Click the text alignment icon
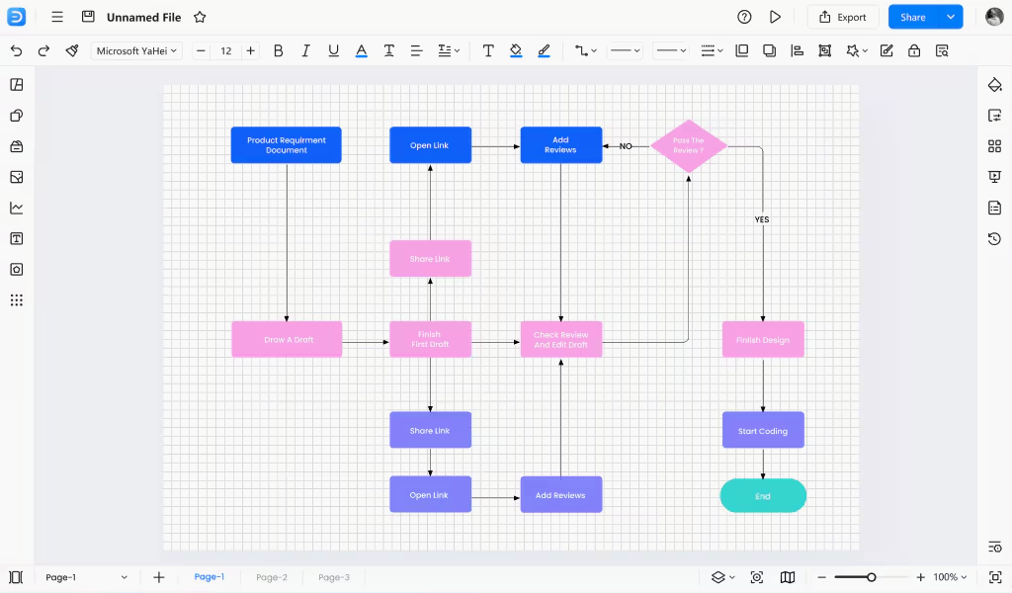The width and height of the screenshot is (1012, 593). [x=416, y=51]
